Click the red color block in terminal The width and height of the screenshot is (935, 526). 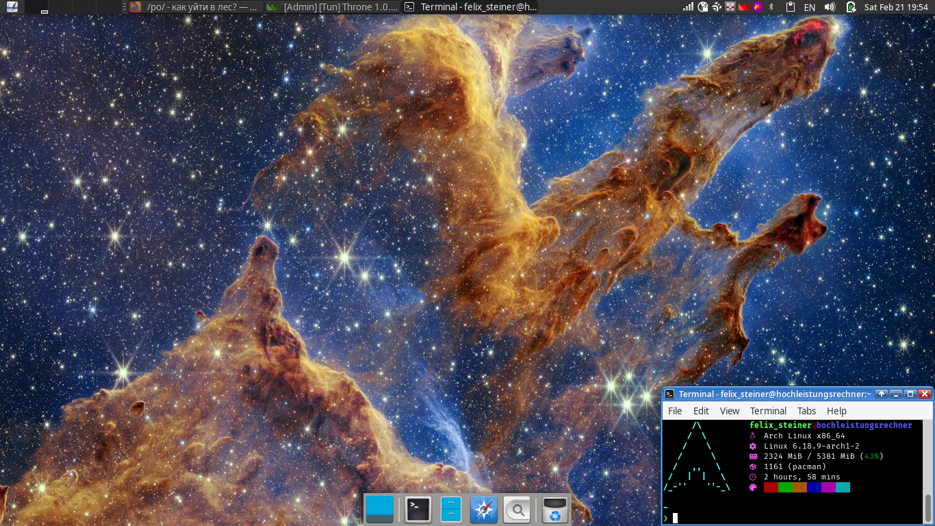(771, 487)
